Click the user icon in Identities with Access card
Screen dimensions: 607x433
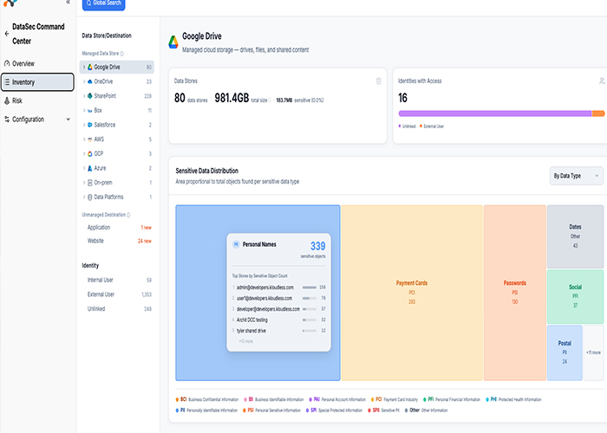(602, 81)
